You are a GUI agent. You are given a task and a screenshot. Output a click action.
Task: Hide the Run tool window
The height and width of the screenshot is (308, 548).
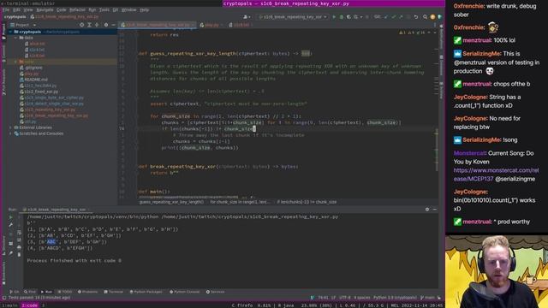(x=435, y=209)
